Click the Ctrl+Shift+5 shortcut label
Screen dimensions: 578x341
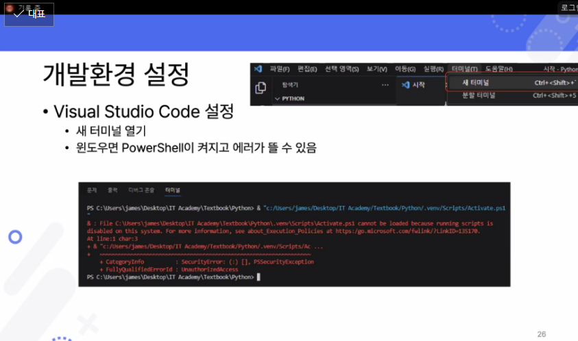click(555, 95)
